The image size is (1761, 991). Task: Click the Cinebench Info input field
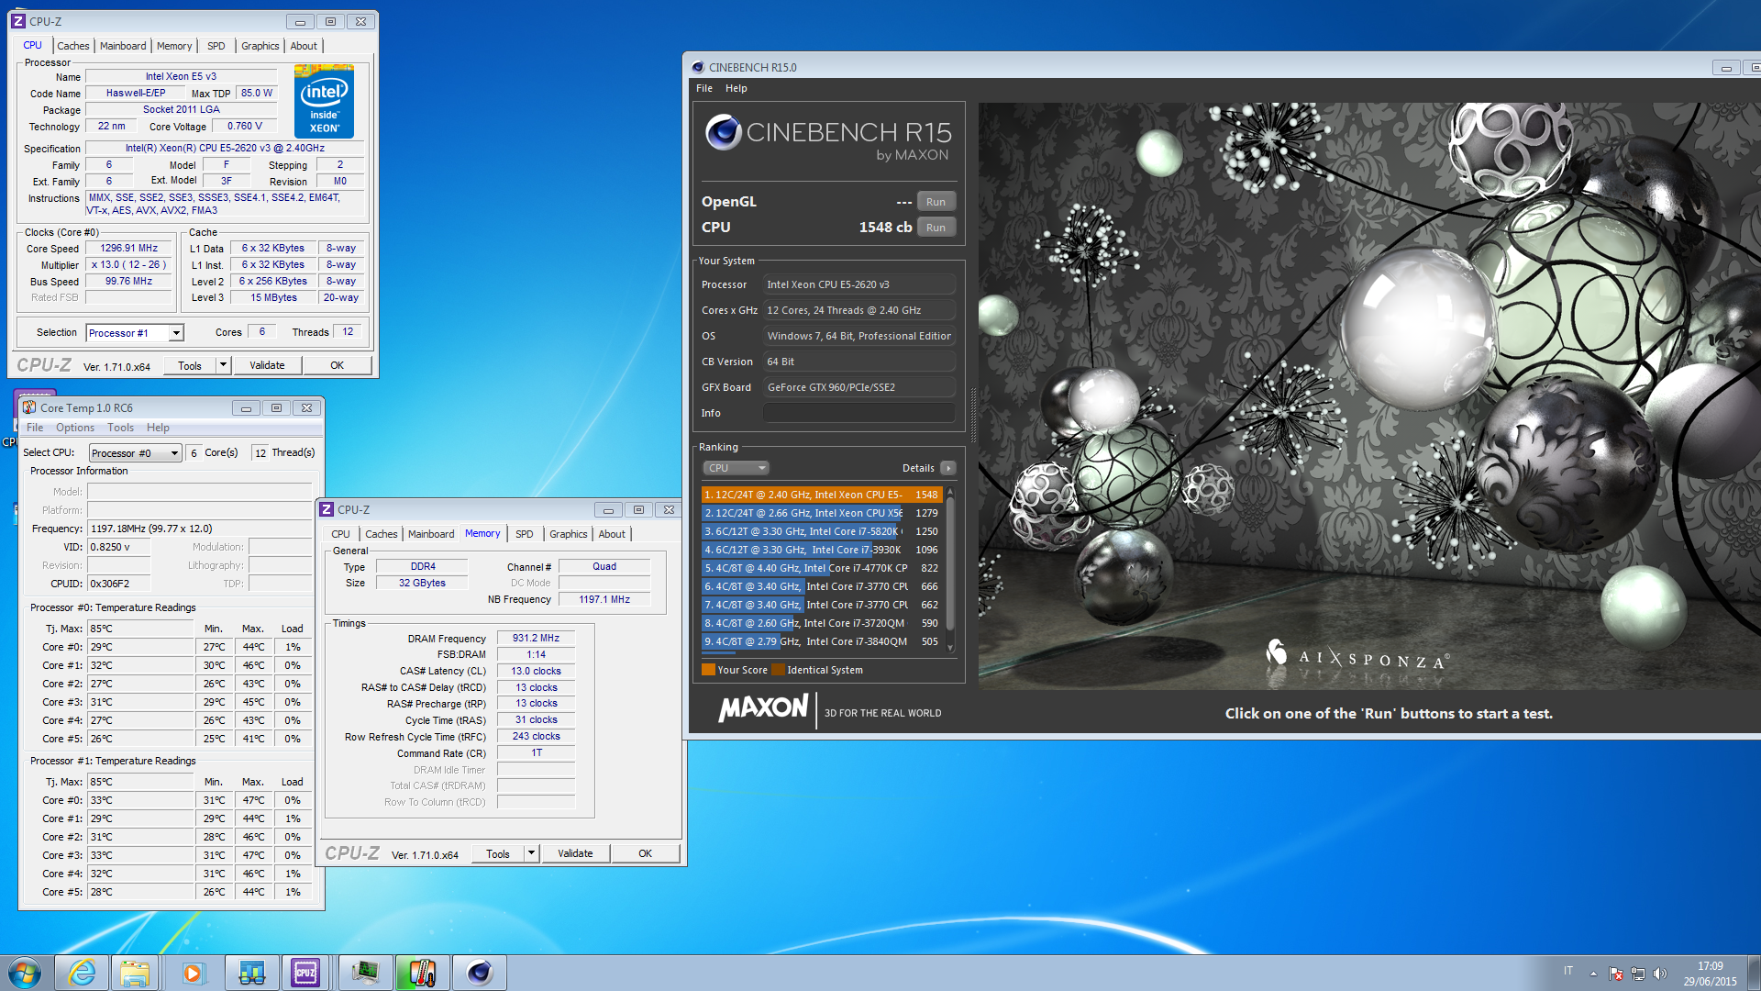(858, 413)
